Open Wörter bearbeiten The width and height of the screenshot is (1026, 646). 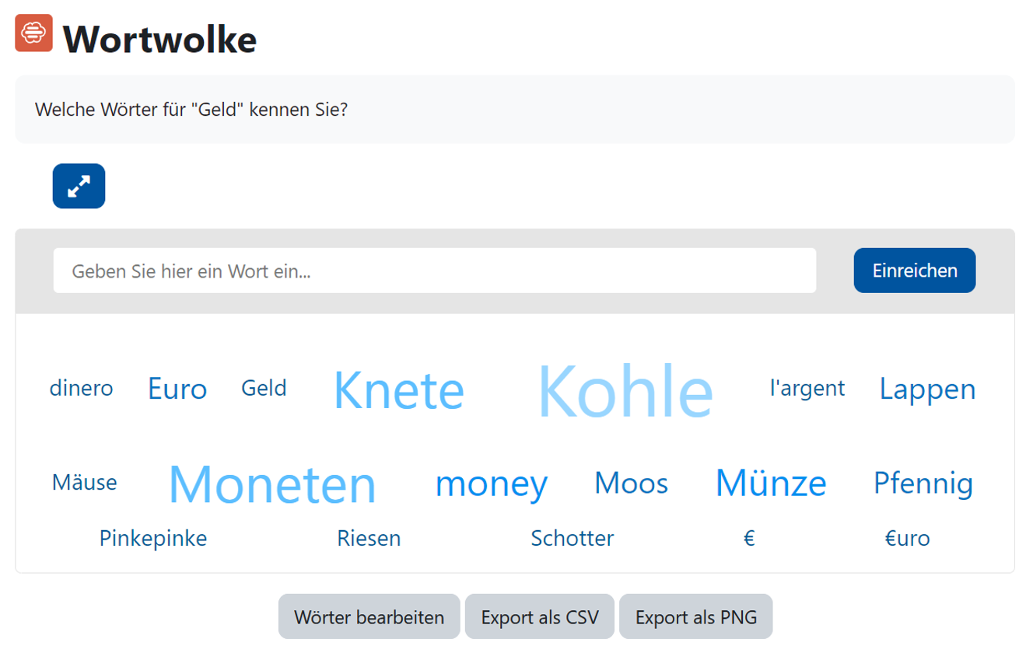pos(369,617)
